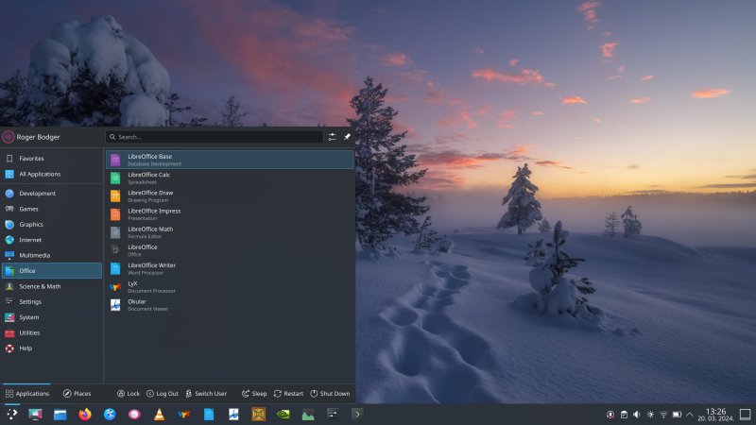Open the desktop monitor icon in taskbar
The height and width of the screenshot is (425, 756).
click(x=35, y=415)
